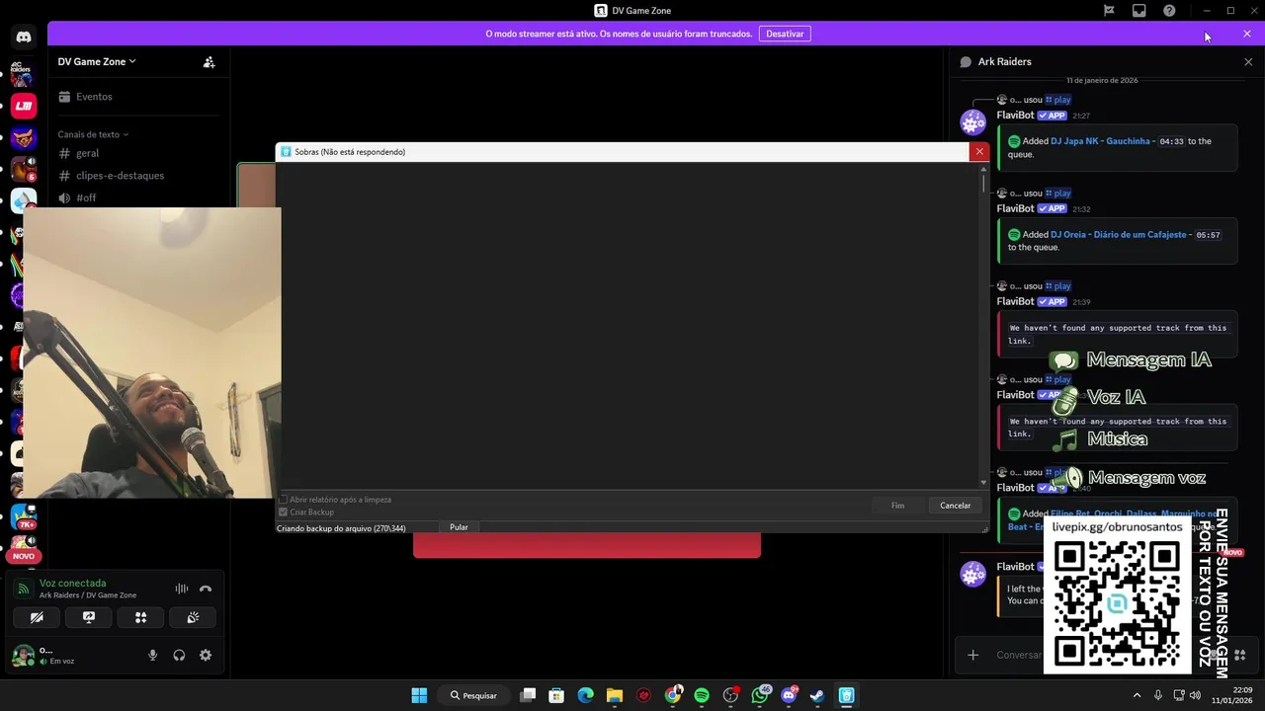
Task: Click Voz conectada status text
Action: pyautogui.click(x=72, y=584)
